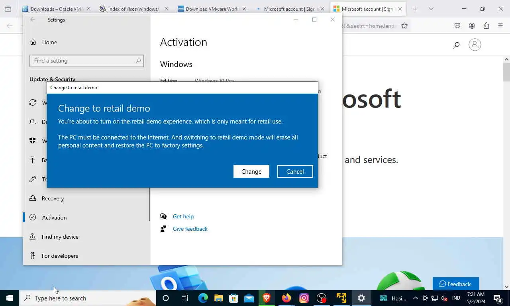Go back using Settings back arrow
Viewport: 510px width, 306px height.
tap(33, 20)
